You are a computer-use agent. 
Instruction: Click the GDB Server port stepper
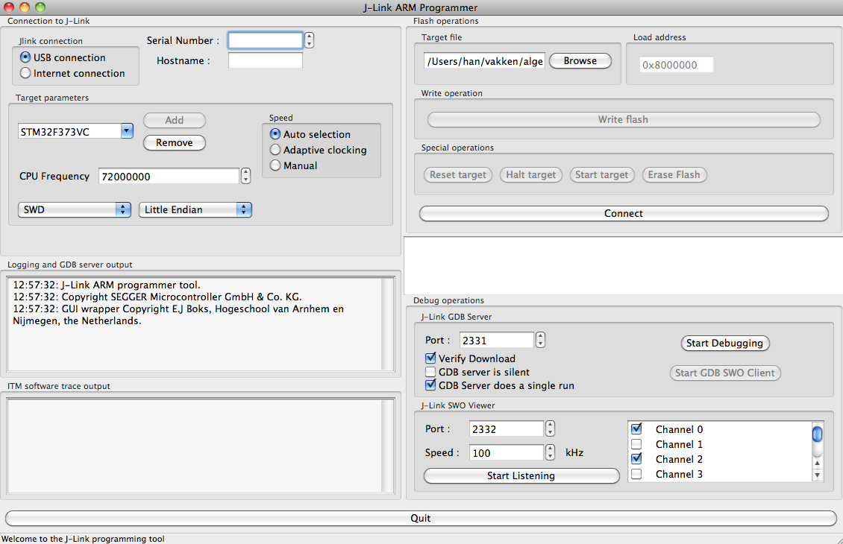tap(540, 340)
